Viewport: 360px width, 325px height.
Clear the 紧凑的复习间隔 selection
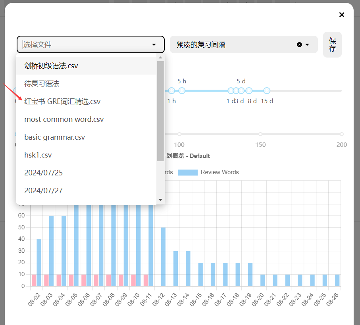tap(299, 44)
